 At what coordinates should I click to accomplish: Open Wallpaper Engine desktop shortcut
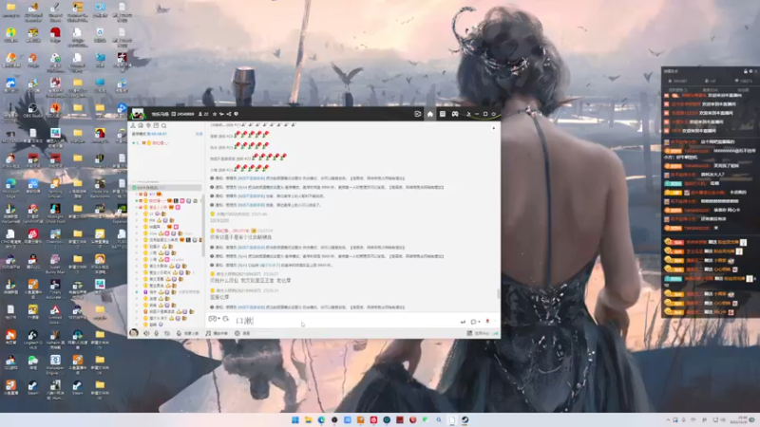pos(55,363)
